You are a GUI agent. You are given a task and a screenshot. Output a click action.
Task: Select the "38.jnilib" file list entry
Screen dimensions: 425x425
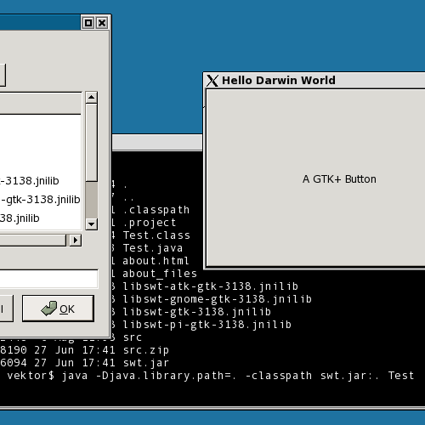pyautogui.click(x=41, y=218)
